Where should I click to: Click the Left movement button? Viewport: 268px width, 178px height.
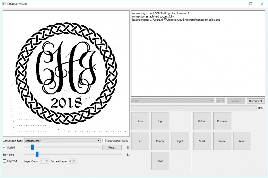pos(140,141)
